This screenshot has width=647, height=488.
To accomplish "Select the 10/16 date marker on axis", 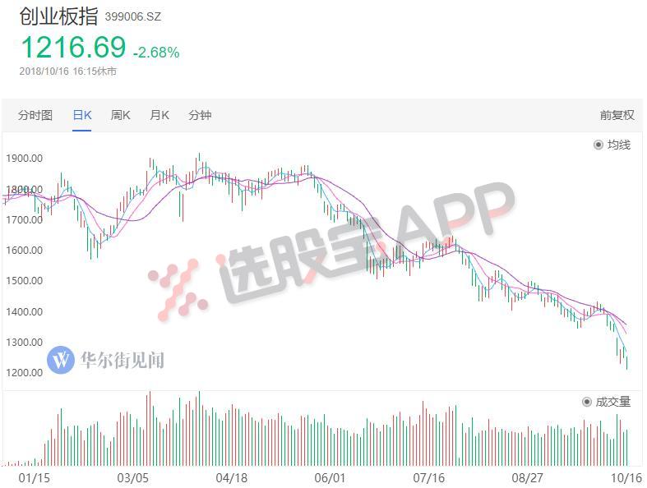I will click(626, 477).
